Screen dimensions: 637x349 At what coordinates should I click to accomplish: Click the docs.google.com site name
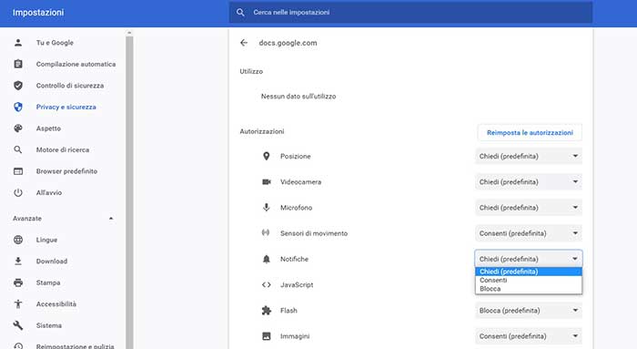(x=288, y=43)
